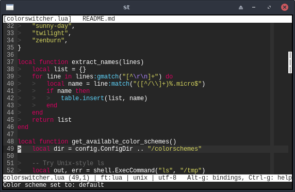Click line number 37 in gutter

coord(10,62)
